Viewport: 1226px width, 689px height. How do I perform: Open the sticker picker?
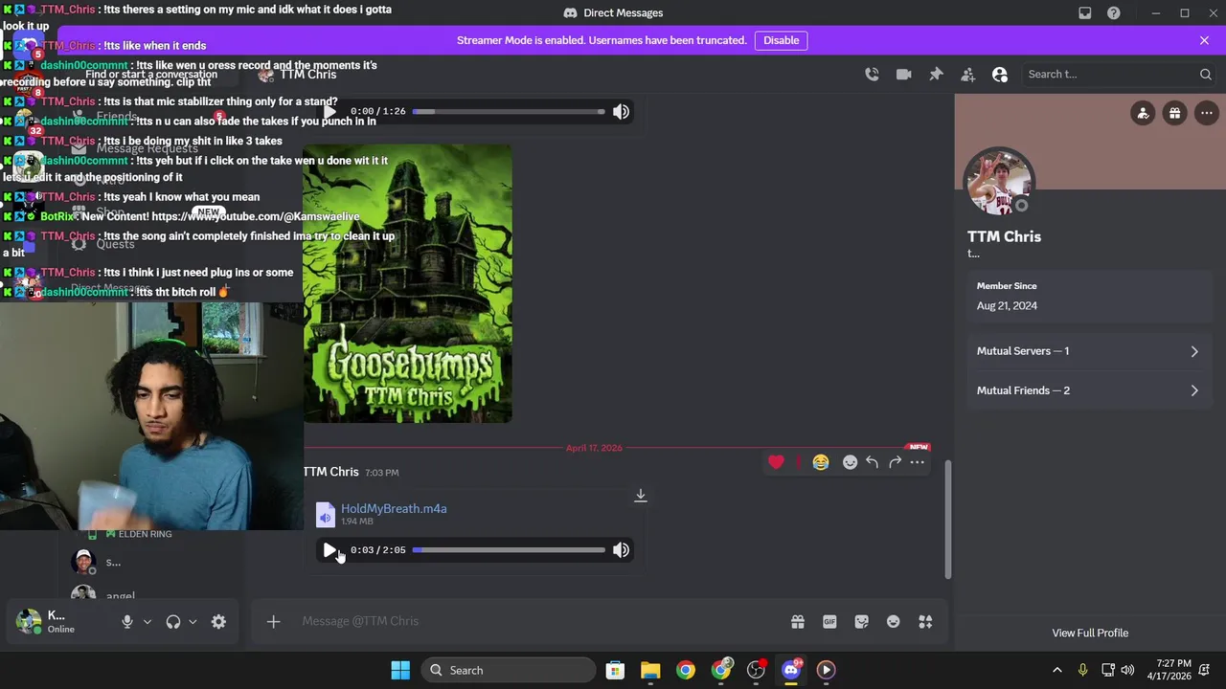click(x=861, y=622)
